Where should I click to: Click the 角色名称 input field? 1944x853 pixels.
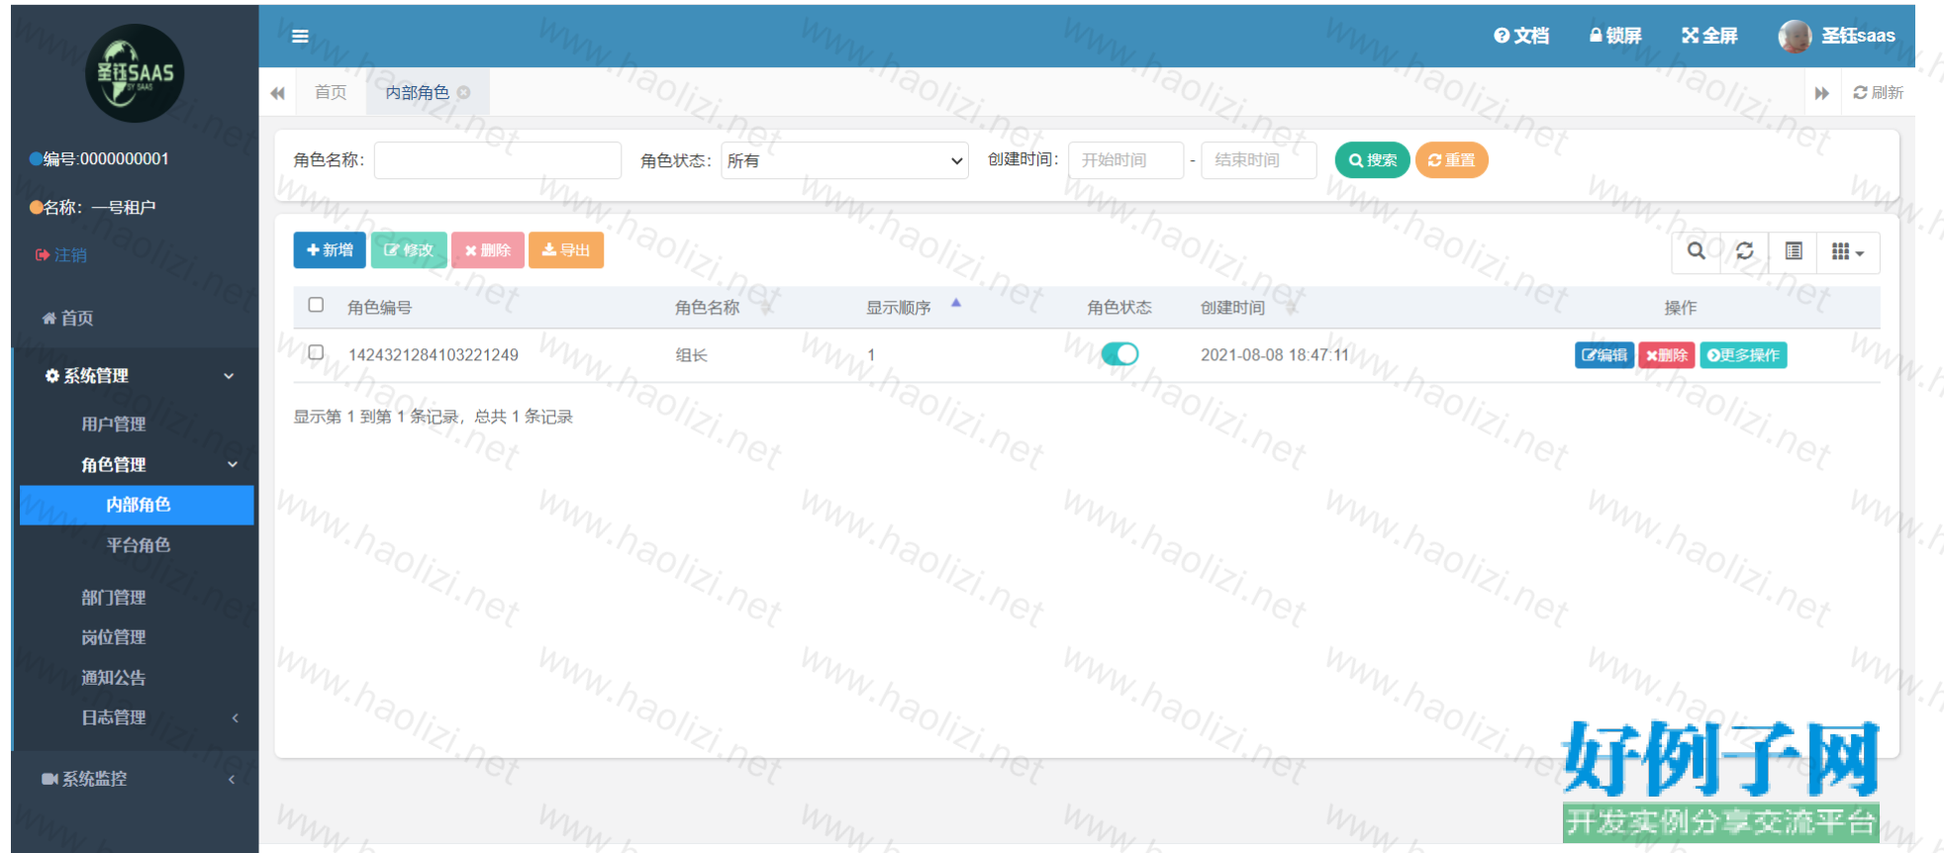click(498, 160)
